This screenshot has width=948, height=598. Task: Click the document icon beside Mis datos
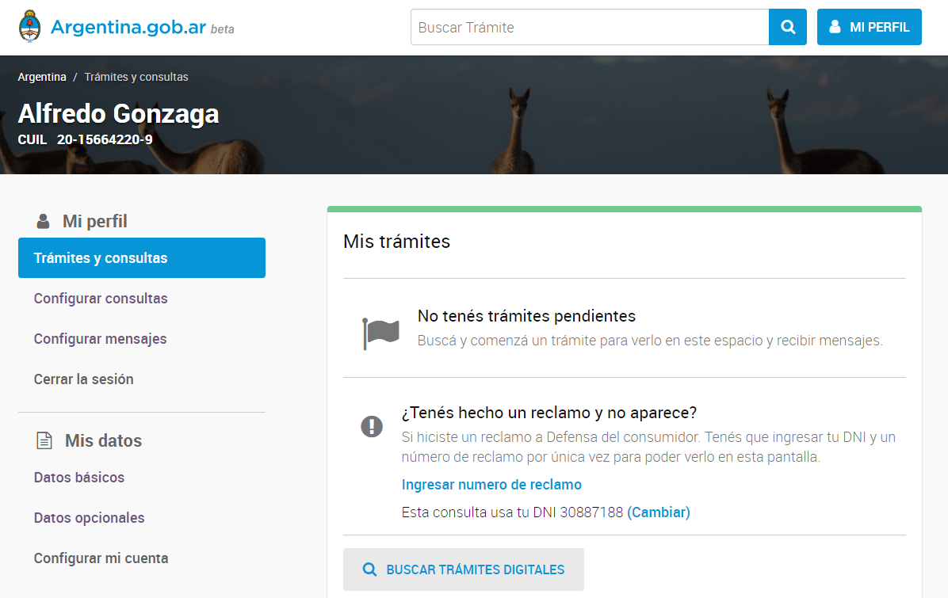(44, 441)
